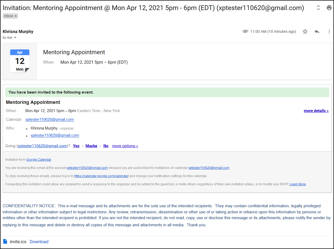The image size is (334, 249).
Task: Print the email using the printer icon
Action: (329, 8)
